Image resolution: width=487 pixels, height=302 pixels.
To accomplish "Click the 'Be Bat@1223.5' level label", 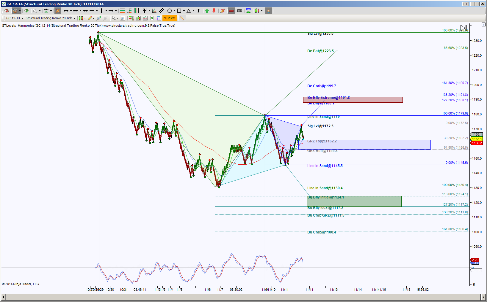I will (x=320, y=51).
